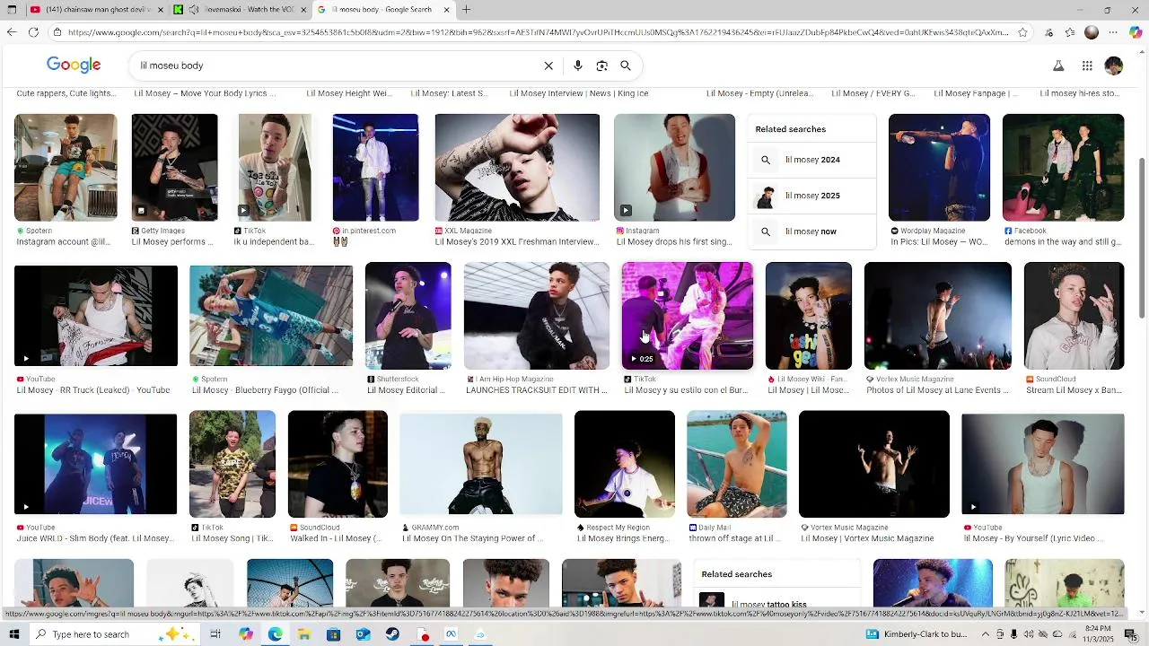Open the 'By Yourself (Lyric Video' thumbnail

1042,464
